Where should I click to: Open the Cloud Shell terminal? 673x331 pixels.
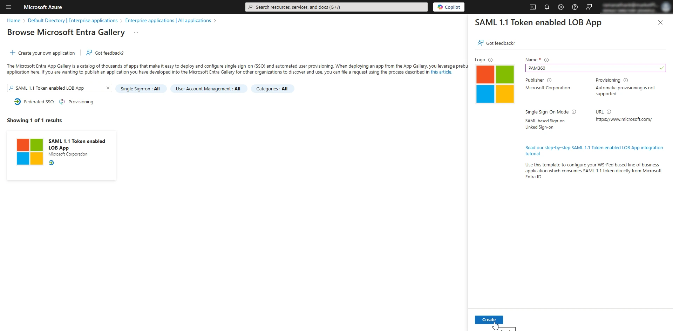[x=533, y=7]
